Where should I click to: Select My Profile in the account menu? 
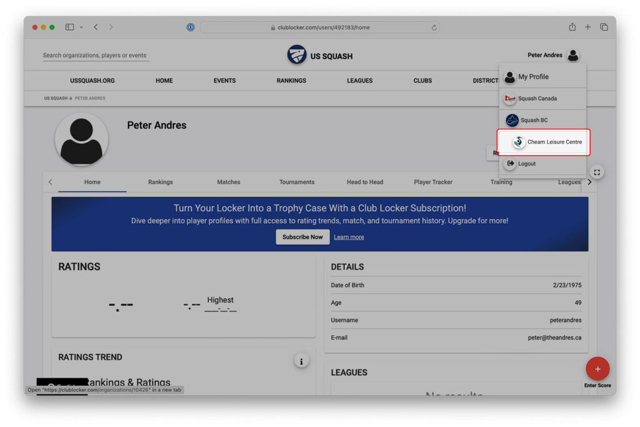pyautogui.click(x=543, y=77)
